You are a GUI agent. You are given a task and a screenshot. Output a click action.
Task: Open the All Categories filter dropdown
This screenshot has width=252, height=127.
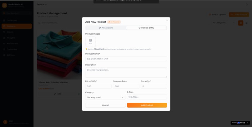coord(224,23)
